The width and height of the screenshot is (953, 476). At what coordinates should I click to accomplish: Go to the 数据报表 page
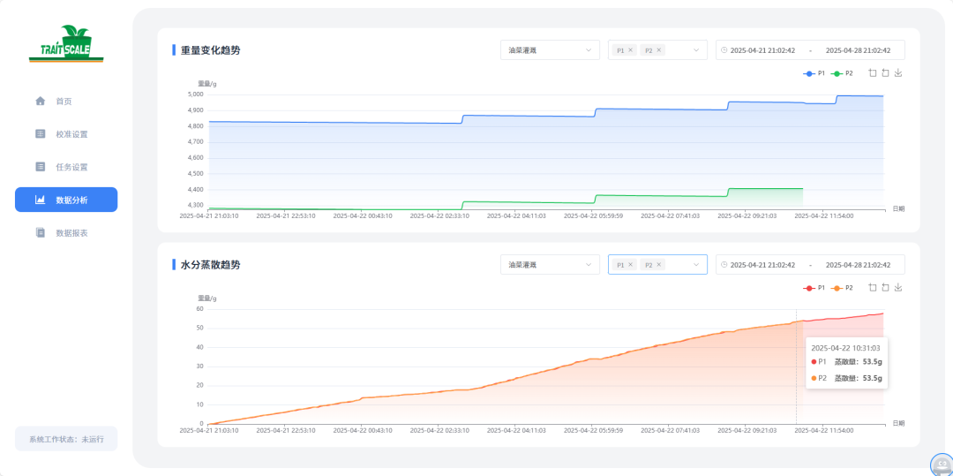pyautogui.click(x=66, y=232)
